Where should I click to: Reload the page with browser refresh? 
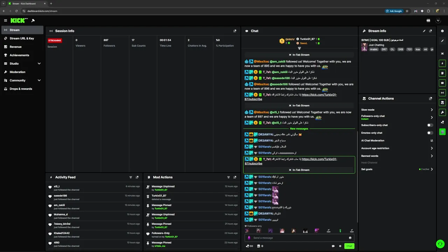[x=16, y=11]
